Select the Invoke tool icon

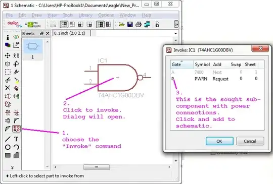click(16, 129)
